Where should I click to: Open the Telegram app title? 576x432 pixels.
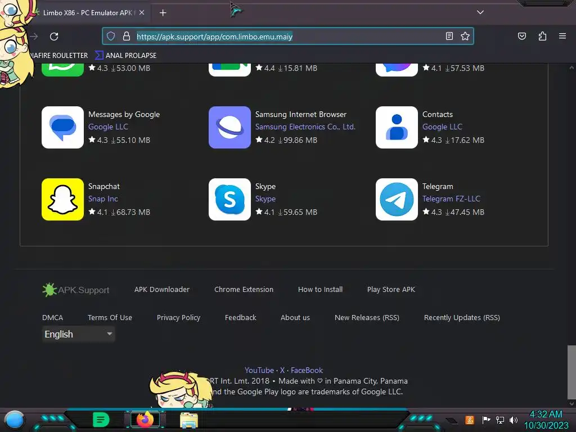[x=438, y=186]
